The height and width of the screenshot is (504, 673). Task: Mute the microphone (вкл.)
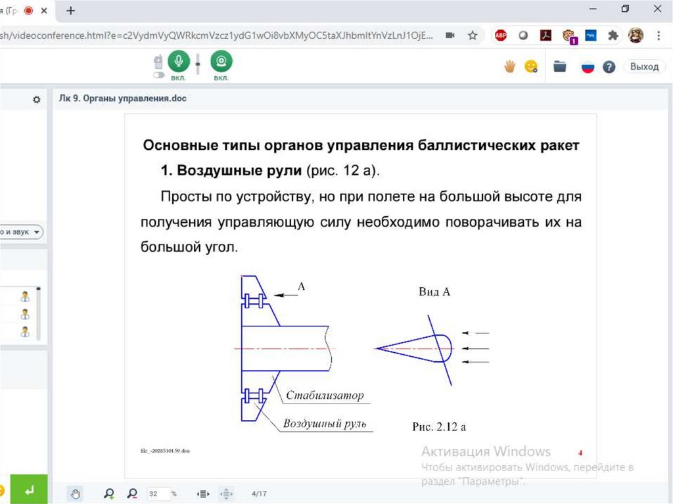179,61
